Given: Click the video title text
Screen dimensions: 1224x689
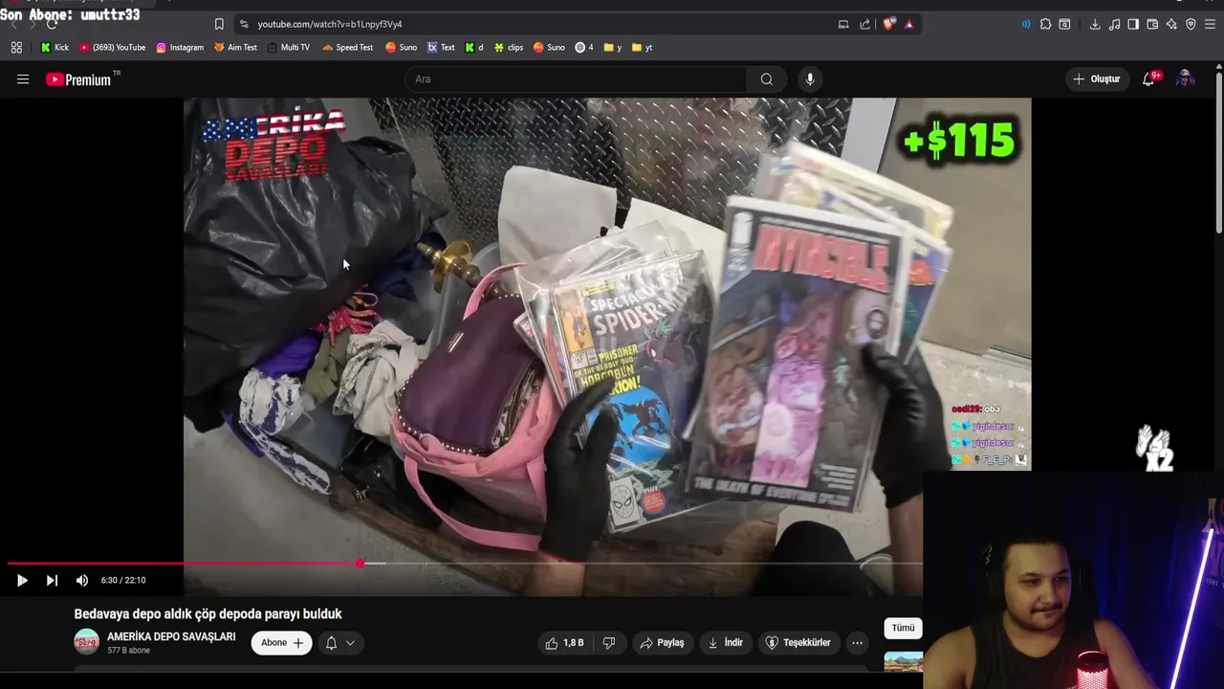Looking at the screenshot, I should coord(208,614).
